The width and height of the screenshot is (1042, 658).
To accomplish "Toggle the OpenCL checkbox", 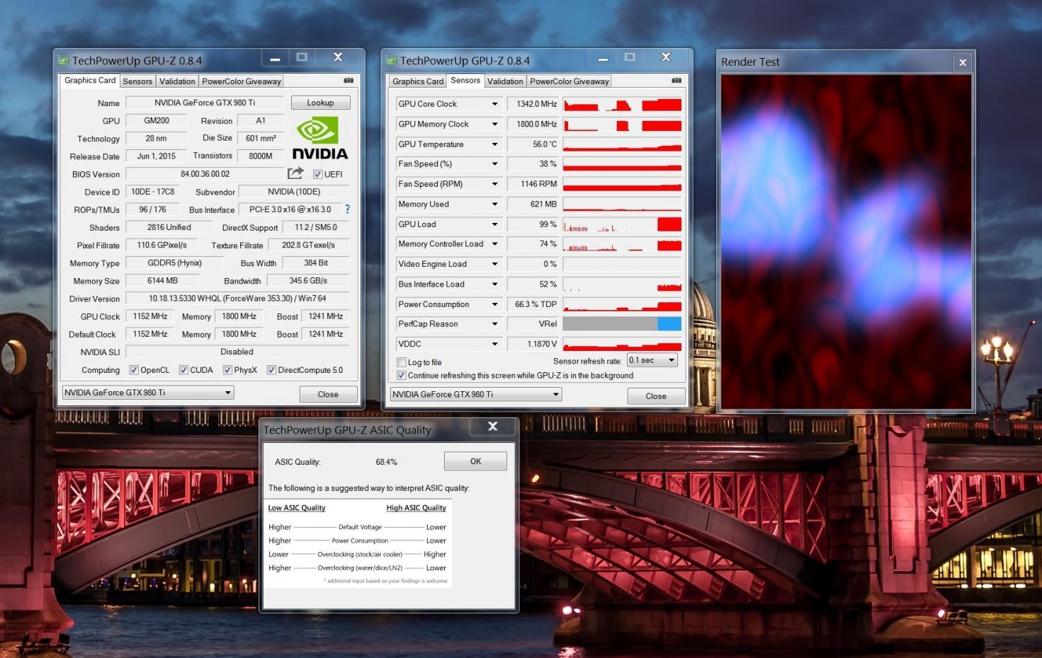I will click(x=133, y=370).
